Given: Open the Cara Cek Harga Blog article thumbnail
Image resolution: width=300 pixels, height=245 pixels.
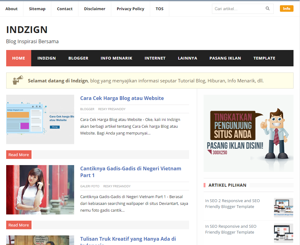Looking at the screenshot, I should (x=40, y=119).
